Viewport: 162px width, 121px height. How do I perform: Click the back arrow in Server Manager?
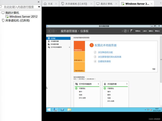[x=50, y=31]
